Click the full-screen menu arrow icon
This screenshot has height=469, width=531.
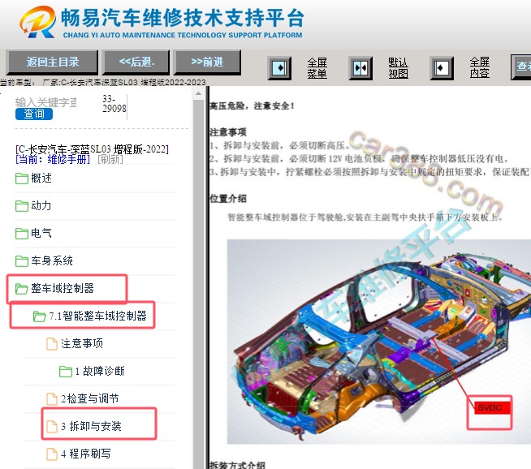tap(279, 68)
